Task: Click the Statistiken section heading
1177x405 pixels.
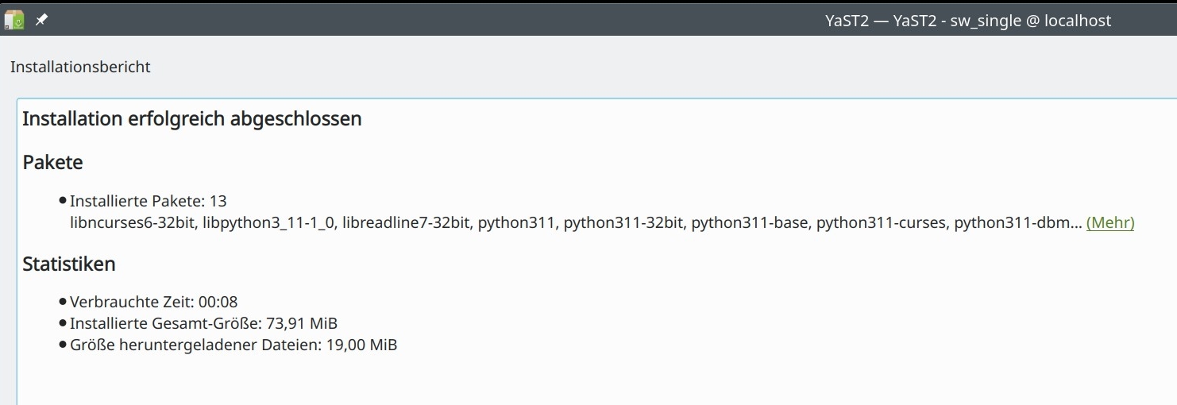Action: pyautogui.click(x=69, y=264)
